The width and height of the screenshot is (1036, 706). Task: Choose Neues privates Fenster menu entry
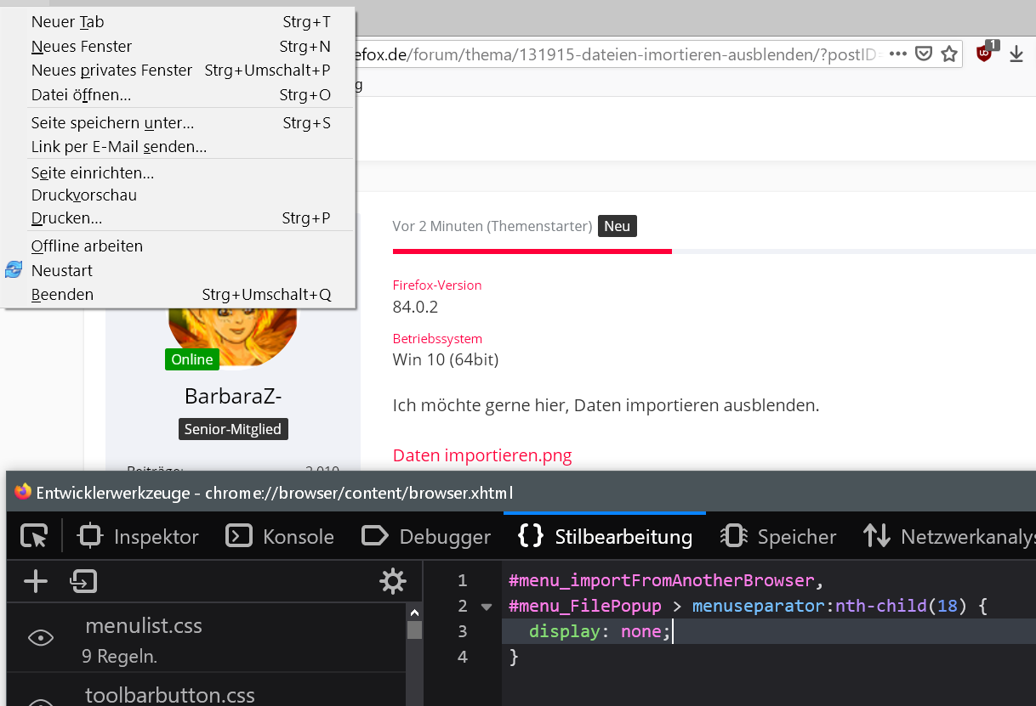coord(111,71)
